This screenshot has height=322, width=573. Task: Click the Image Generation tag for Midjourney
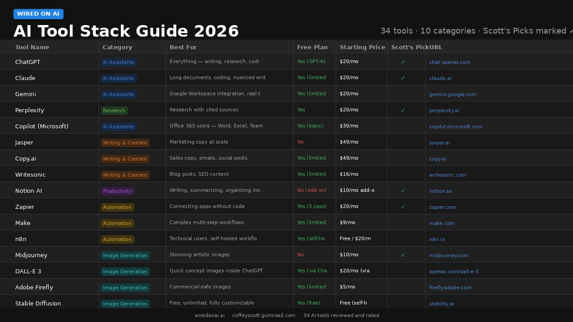pos(125,255)
